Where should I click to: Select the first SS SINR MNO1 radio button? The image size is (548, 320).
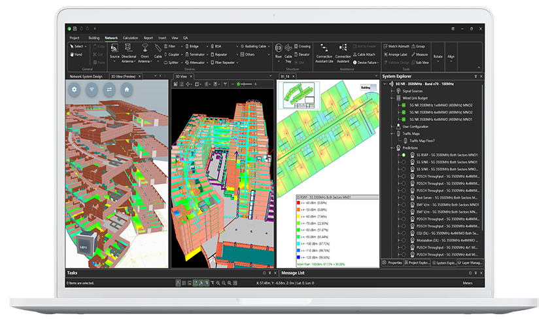[403, 162]
